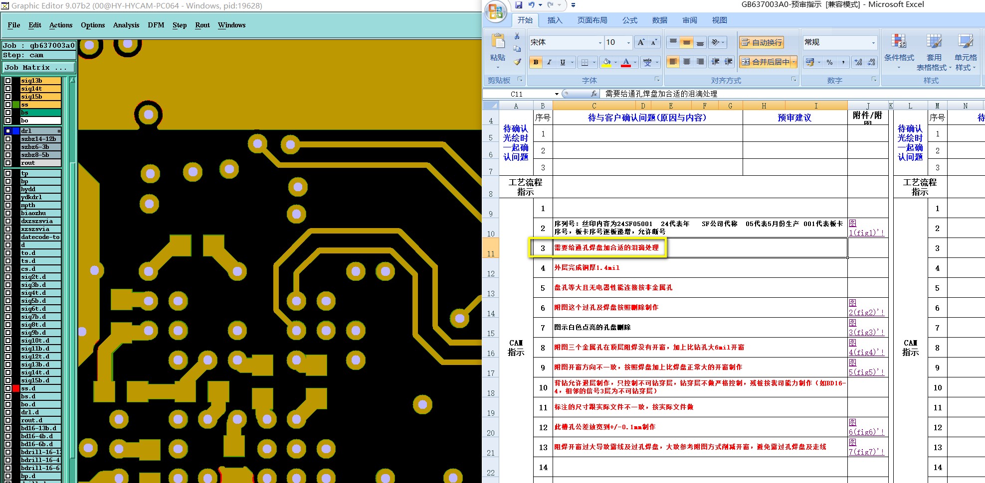The image size is (985, 483).
Task: Open the Analysis menu in Graphic Editor
Action: [x=126, y=25]
